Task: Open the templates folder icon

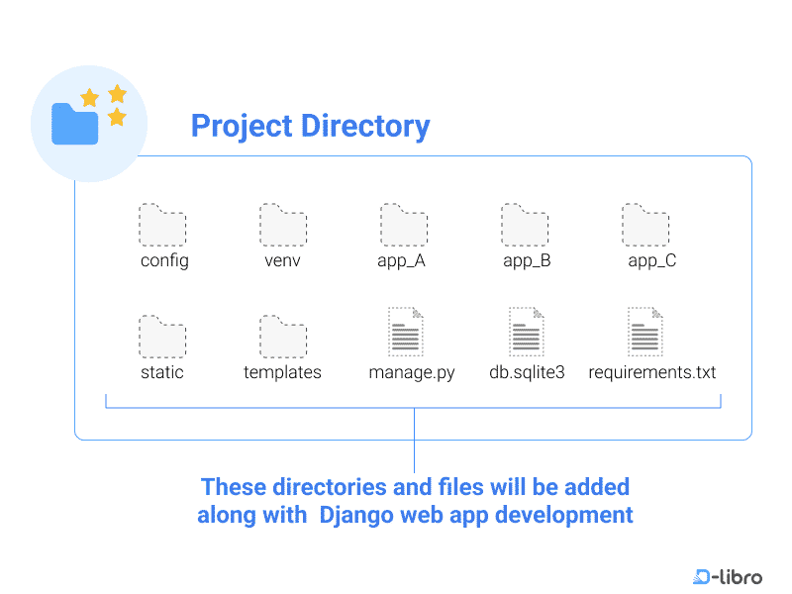Action: pyautogui.click(x=282, y=337)
